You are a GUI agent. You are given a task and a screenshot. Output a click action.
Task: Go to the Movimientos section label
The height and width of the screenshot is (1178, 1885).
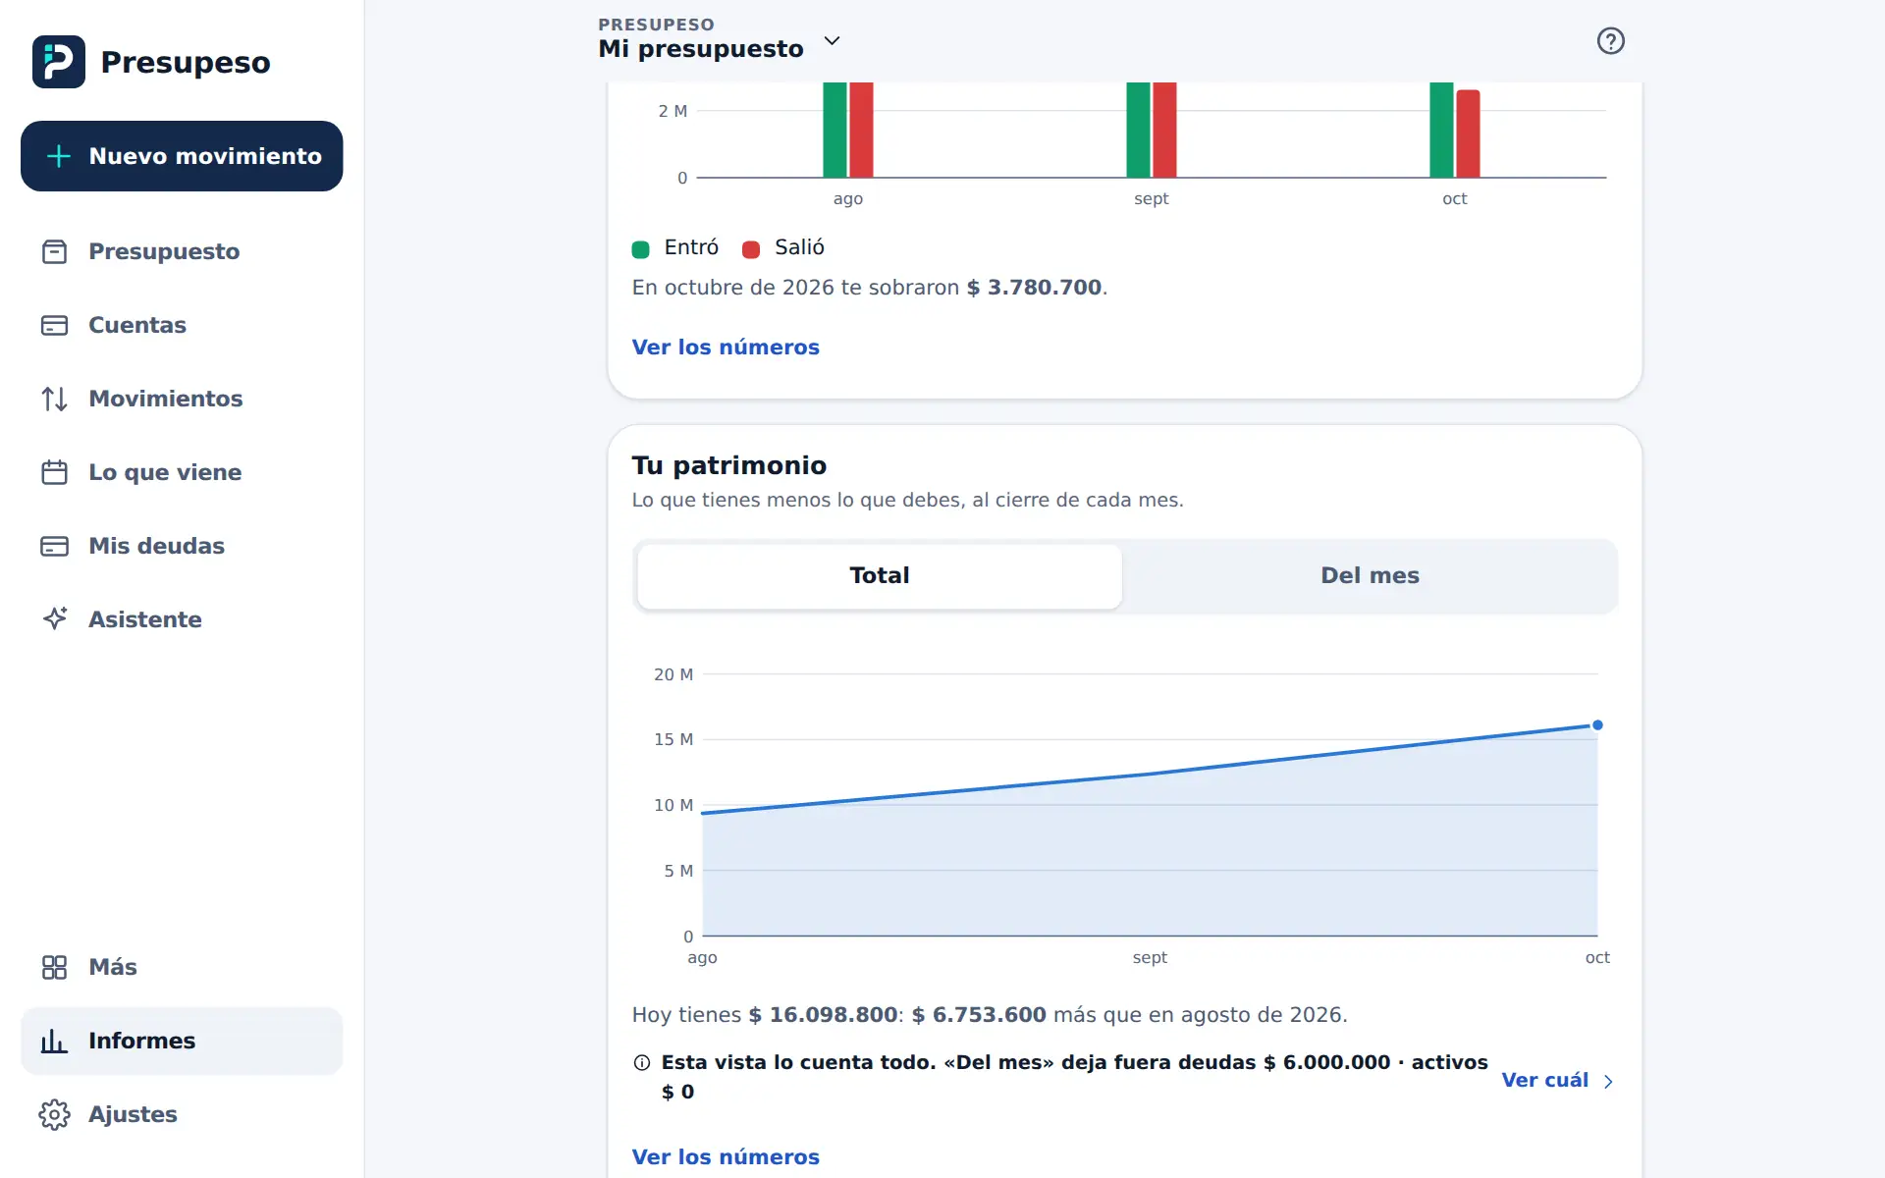pos(166,399)
